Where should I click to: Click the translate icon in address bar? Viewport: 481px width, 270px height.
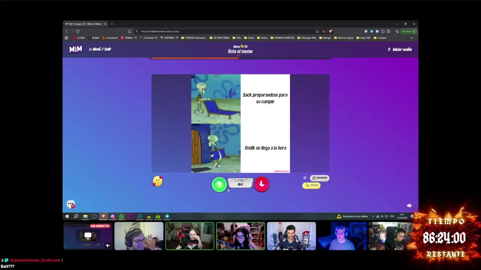pos(324,31)
